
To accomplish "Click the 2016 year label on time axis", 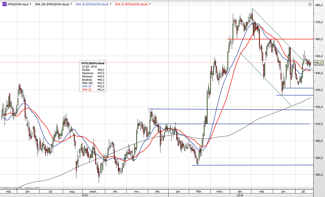I will (x=240, y=195).
